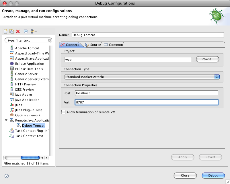This screenshot has width=230, height=184.
Task: Select the AspectJ Load-Time Weaving icon
Action: click(x=12, y=53)
